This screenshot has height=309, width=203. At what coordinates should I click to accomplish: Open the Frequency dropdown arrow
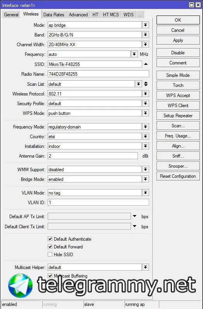tap(134, 54)
